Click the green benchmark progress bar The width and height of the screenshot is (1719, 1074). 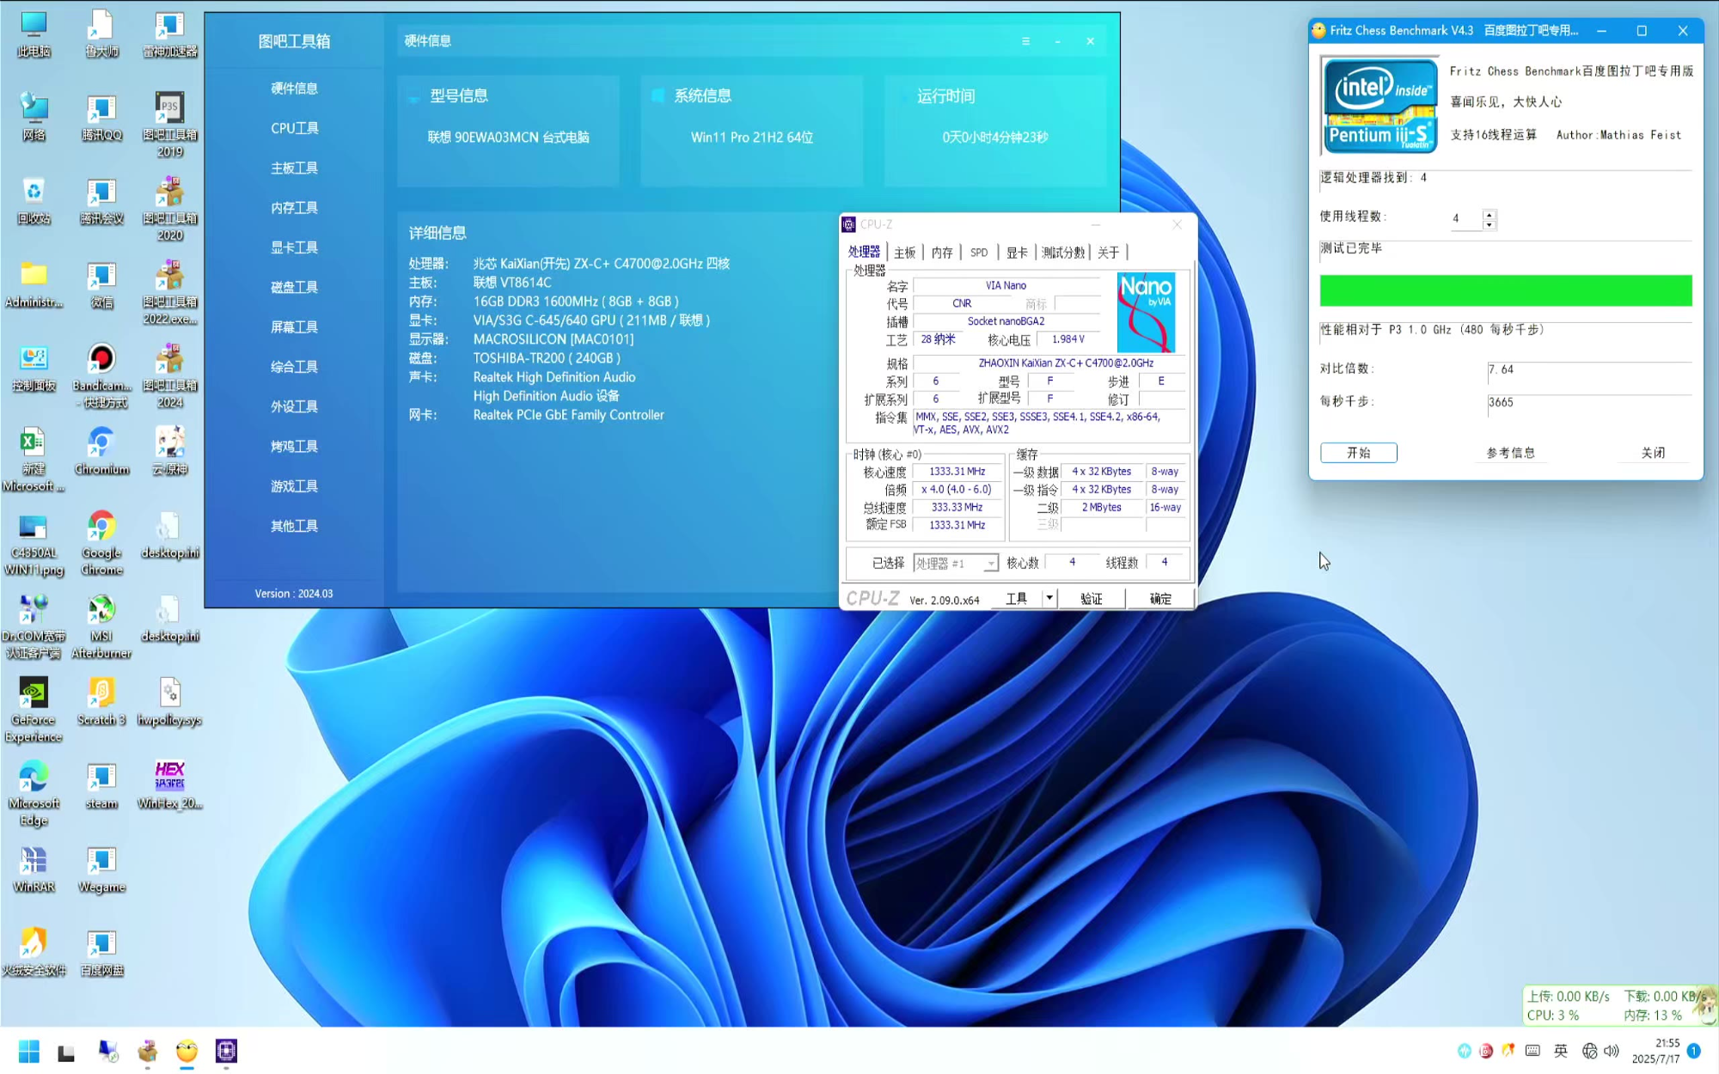[1506, 290]
